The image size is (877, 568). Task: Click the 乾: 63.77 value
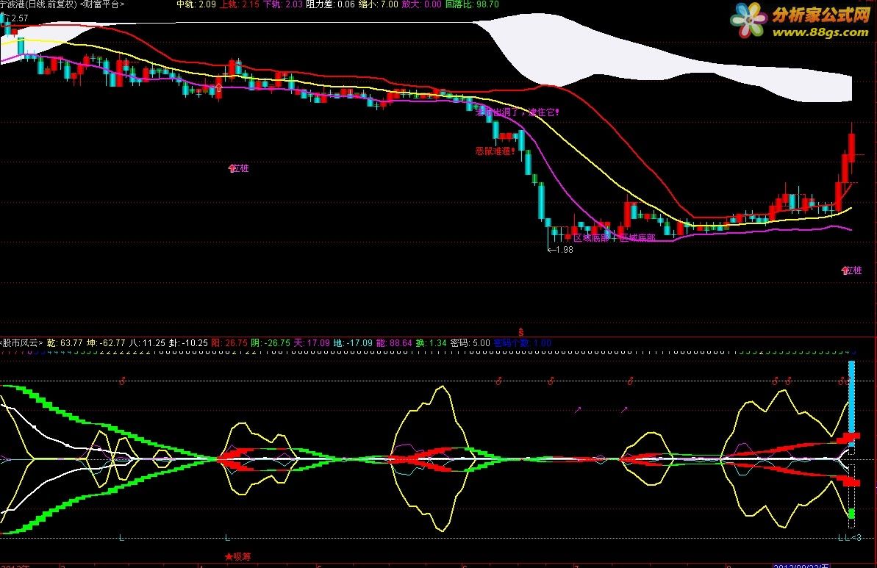pyautogui.click(x=64, y=342)
